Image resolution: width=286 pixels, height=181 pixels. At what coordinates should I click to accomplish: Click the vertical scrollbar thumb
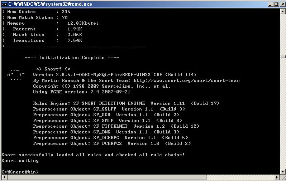[282, 57]
